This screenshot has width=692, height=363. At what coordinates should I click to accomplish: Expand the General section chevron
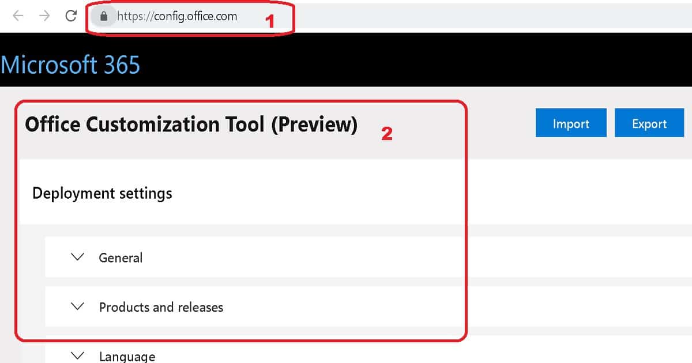click(77, 257)
